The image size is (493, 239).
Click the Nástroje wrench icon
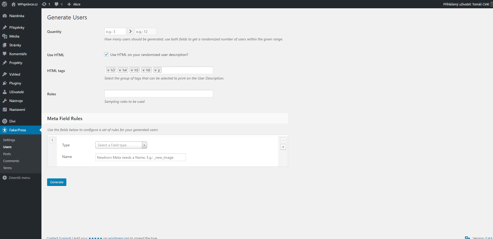5,101
